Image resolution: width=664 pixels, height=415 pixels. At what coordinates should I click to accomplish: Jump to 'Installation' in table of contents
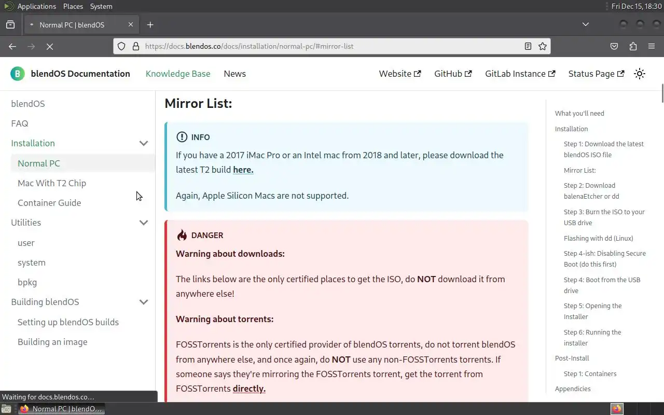point(571,129)
